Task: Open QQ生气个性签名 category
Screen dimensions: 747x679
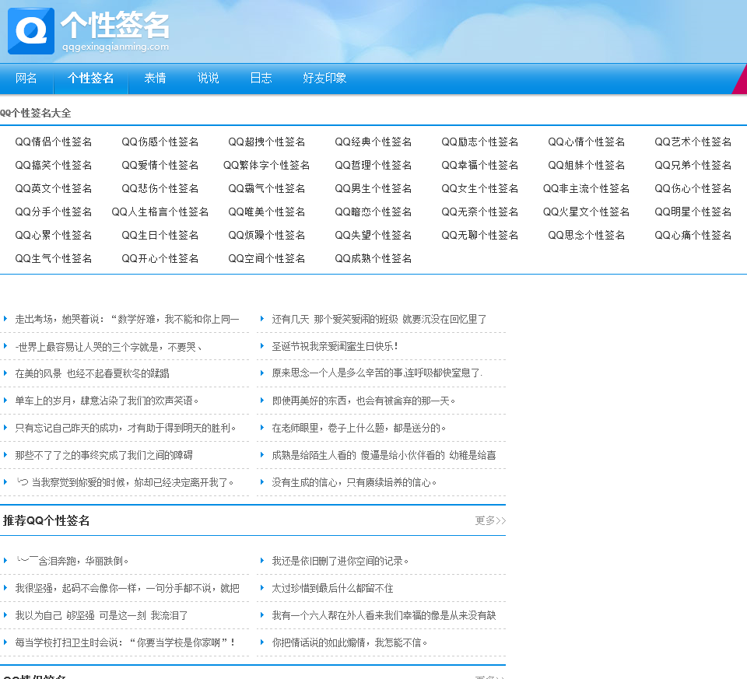Action: click(x=54, y=258)
